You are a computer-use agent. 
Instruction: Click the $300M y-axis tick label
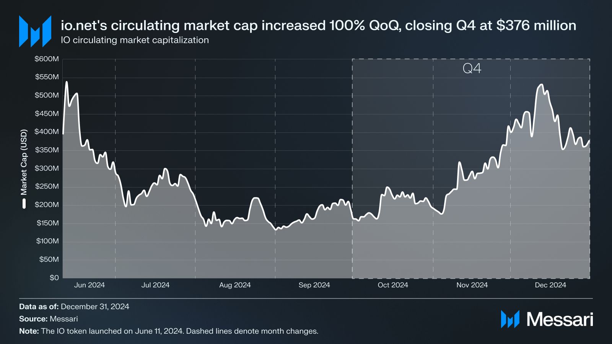[x=47, y=168]
